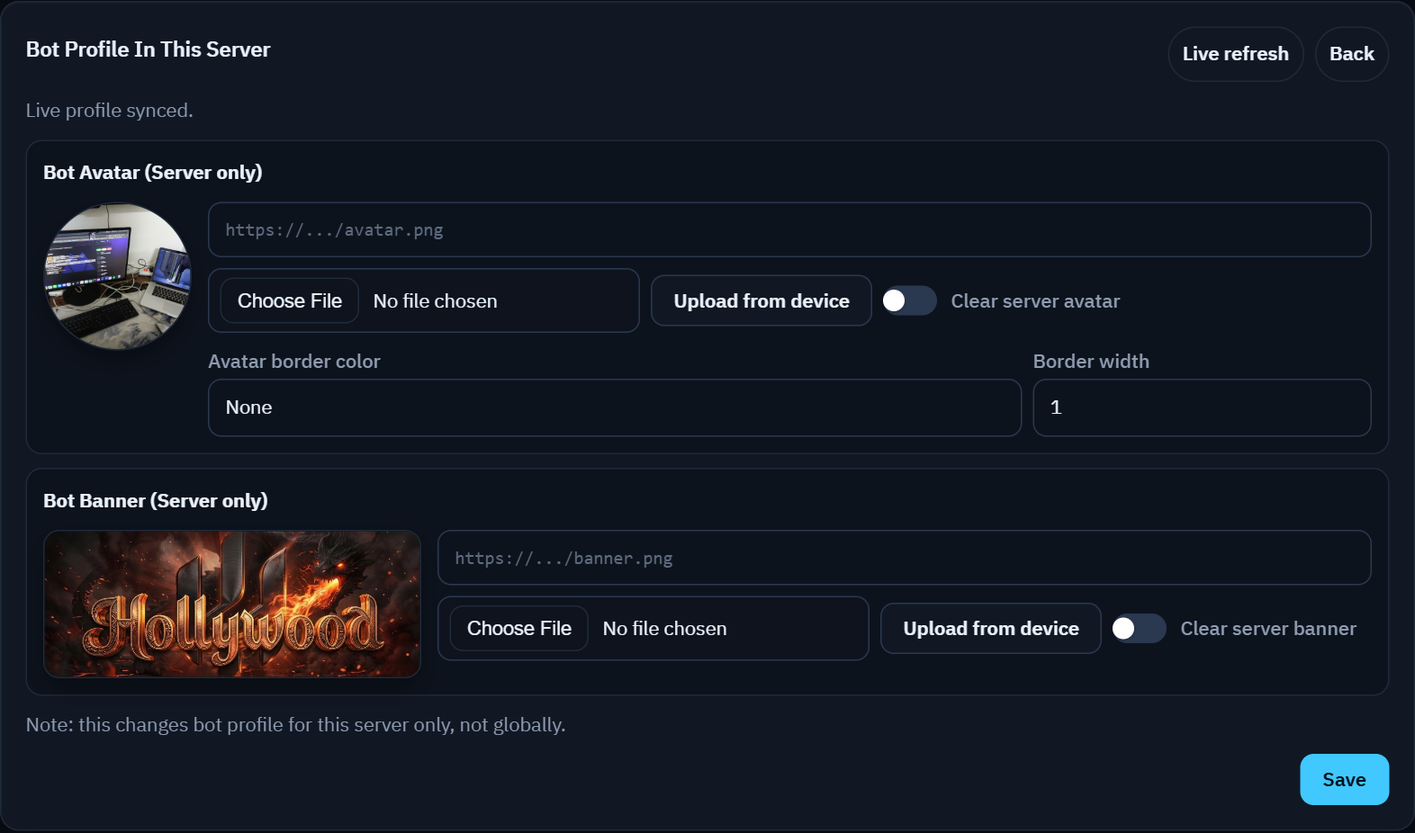
Task: Click the 'Clear server banner' label text
Action: (1268, 629)
